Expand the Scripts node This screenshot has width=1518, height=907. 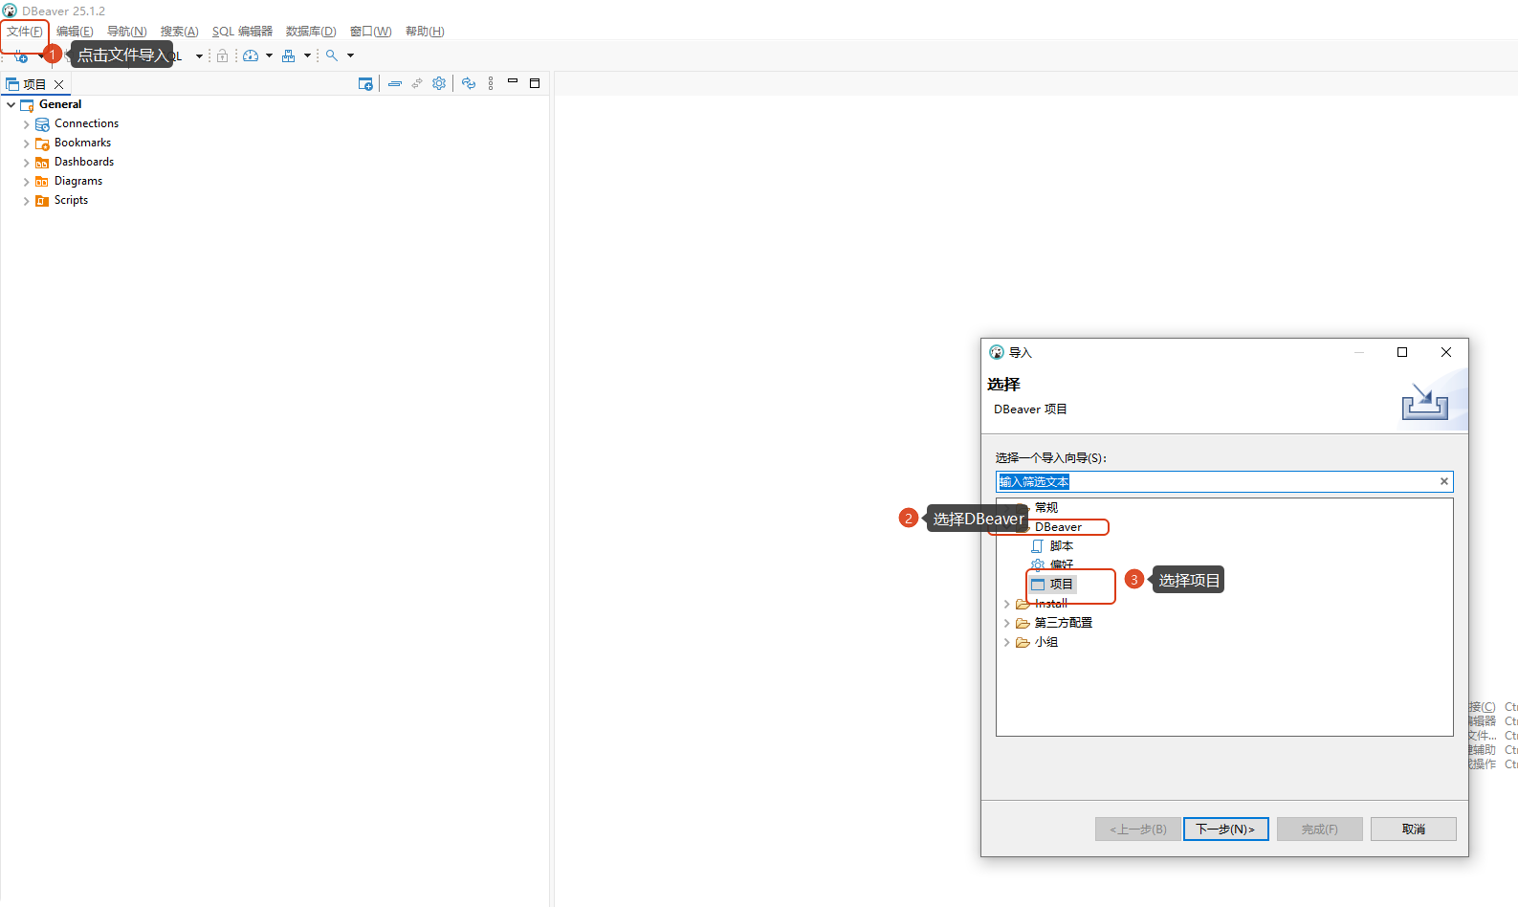click(26, 201)
